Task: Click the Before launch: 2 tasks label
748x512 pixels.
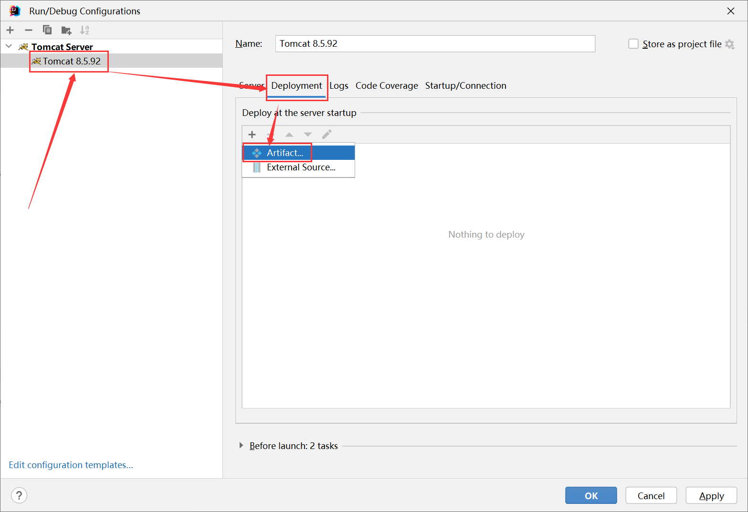Action: tap(294, 446)
